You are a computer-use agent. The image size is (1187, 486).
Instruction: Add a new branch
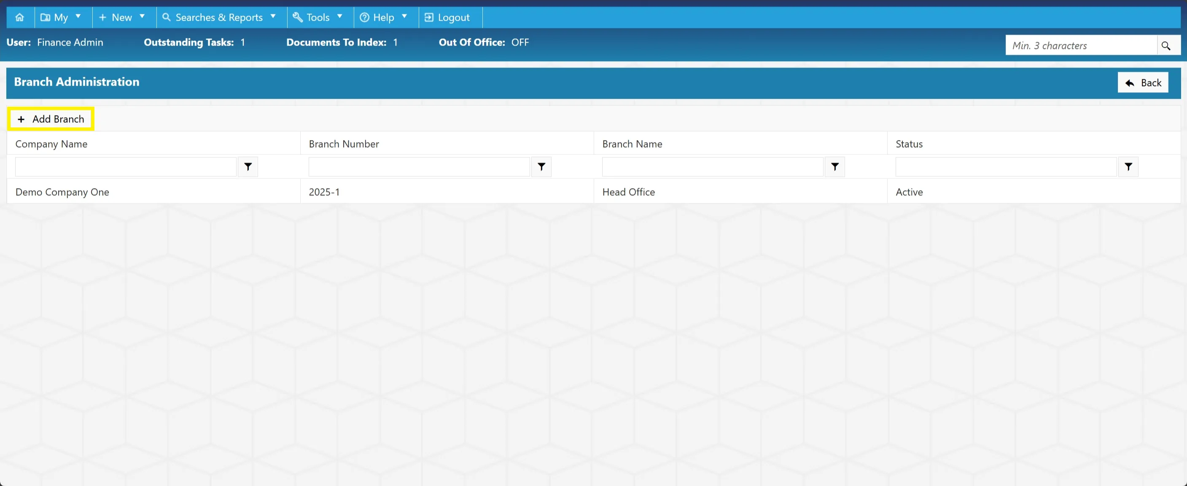51,119
